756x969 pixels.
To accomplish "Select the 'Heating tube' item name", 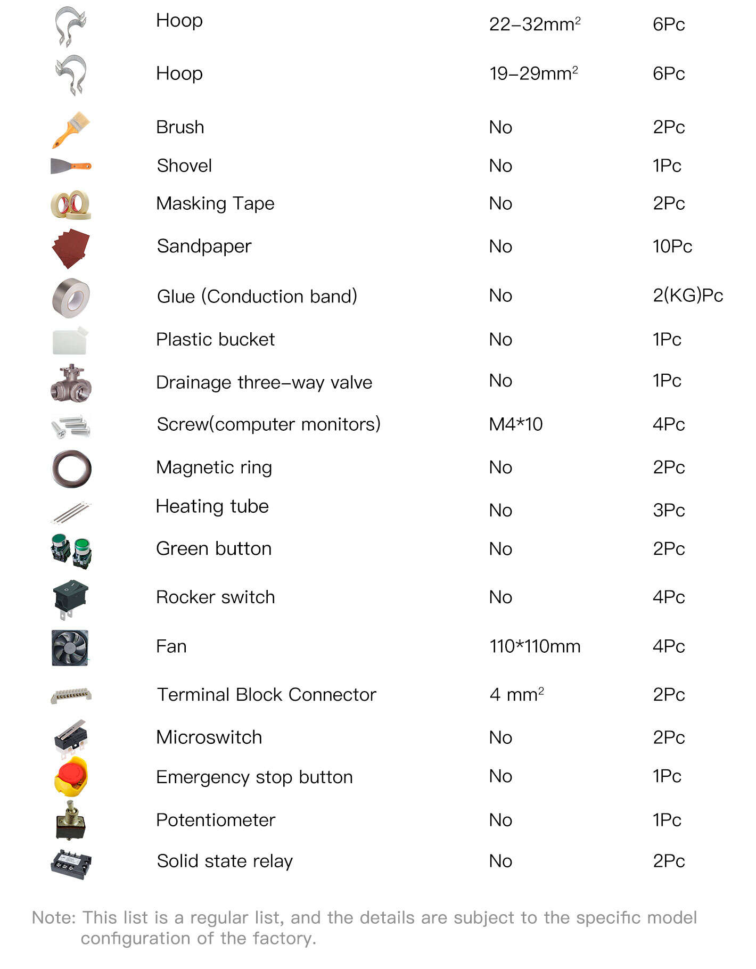I will (212, 506).
